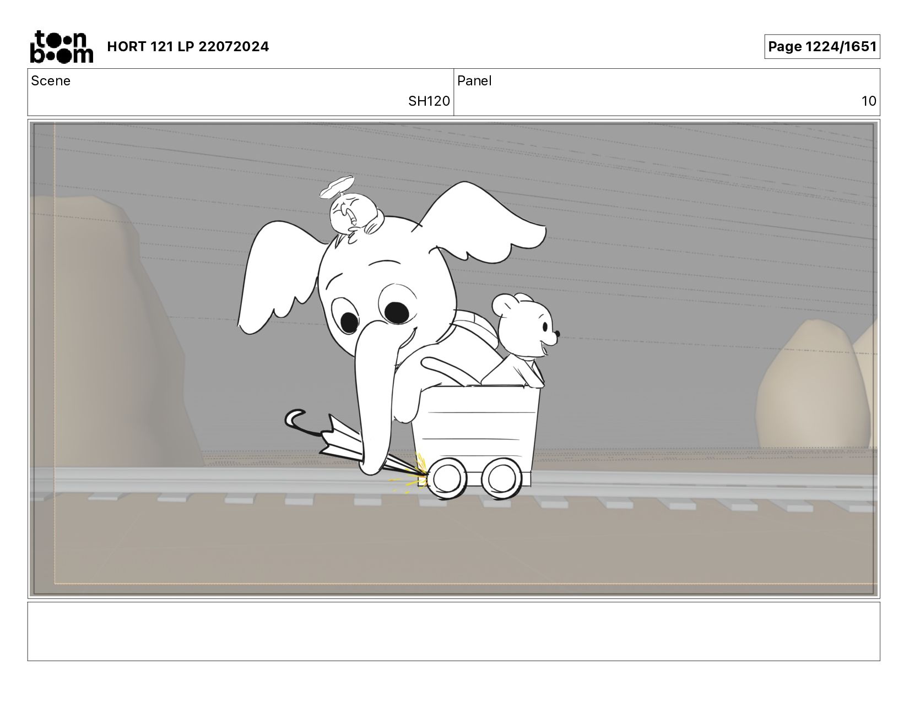The image size is (909, 702).
Task: Click the Toon Boom logo
Action: coord(61,47)
